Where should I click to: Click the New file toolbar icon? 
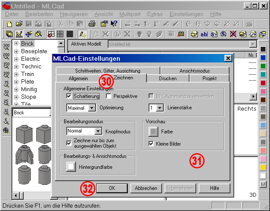click(x=9, y=24)
